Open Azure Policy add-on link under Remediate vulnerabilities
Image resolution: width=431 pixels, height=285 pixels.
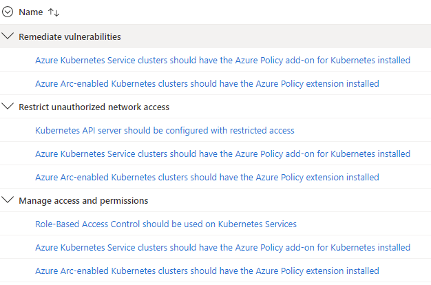pos(222,60)
